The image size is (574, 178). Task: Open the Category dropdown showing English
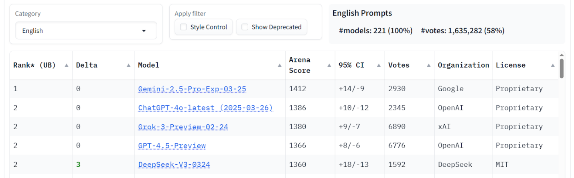pyautogui.click(x=86, y=31)
